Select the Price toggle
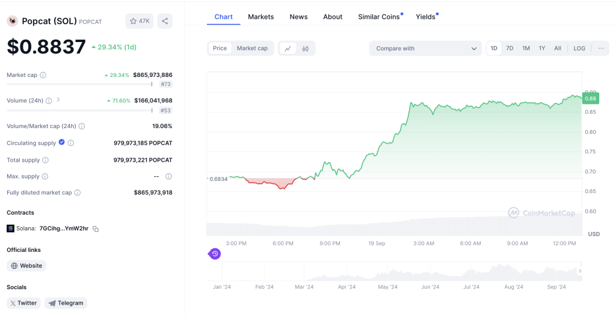Viewport: 616px width, 315px height. coord(220,48)
